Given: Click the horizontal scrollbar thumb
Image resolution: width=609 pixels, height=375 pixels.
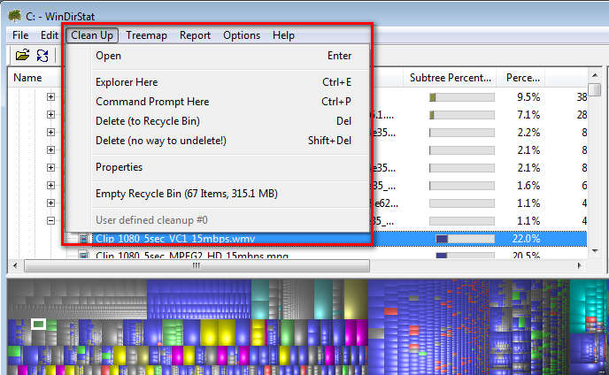Looking at the screenshot, I should pos(197,266).
